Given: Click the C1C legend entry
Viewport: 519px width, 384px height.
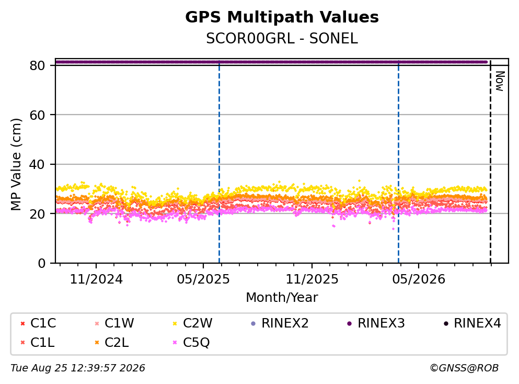Looking at the screenshot, I should (x=38, y=323).
